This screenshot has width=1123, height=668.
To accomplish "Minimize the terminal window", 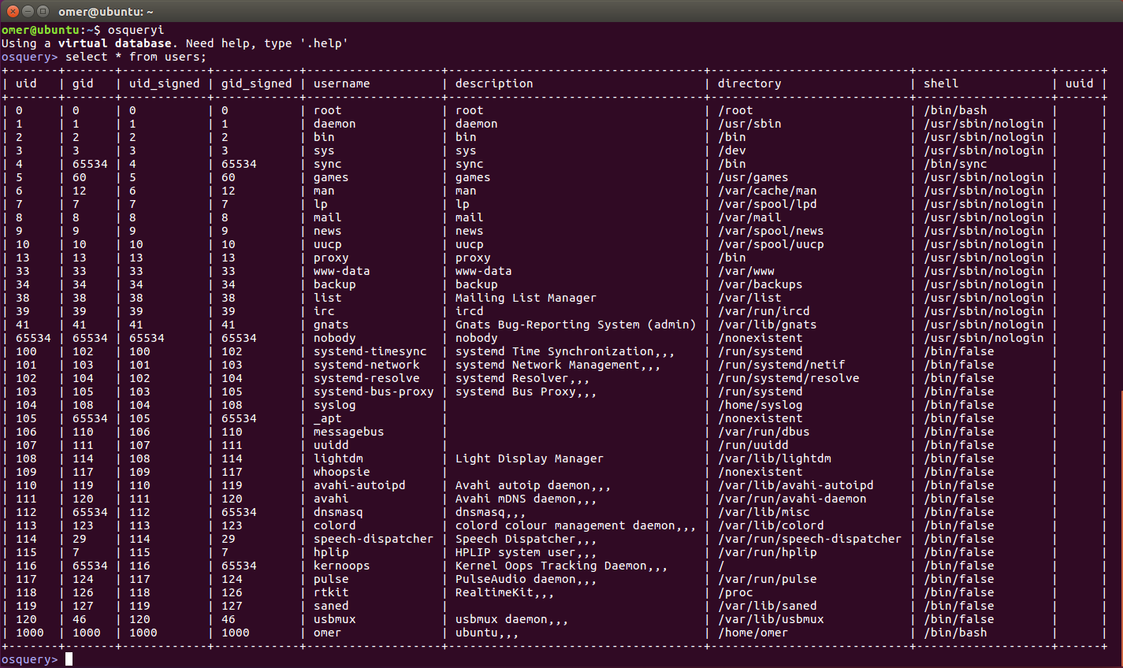I will pos(28,11).
